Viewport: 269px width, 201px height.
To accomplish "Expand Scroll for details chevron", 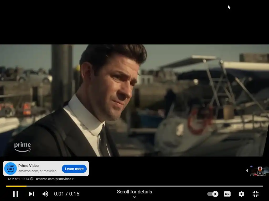I will pos(134,197).
